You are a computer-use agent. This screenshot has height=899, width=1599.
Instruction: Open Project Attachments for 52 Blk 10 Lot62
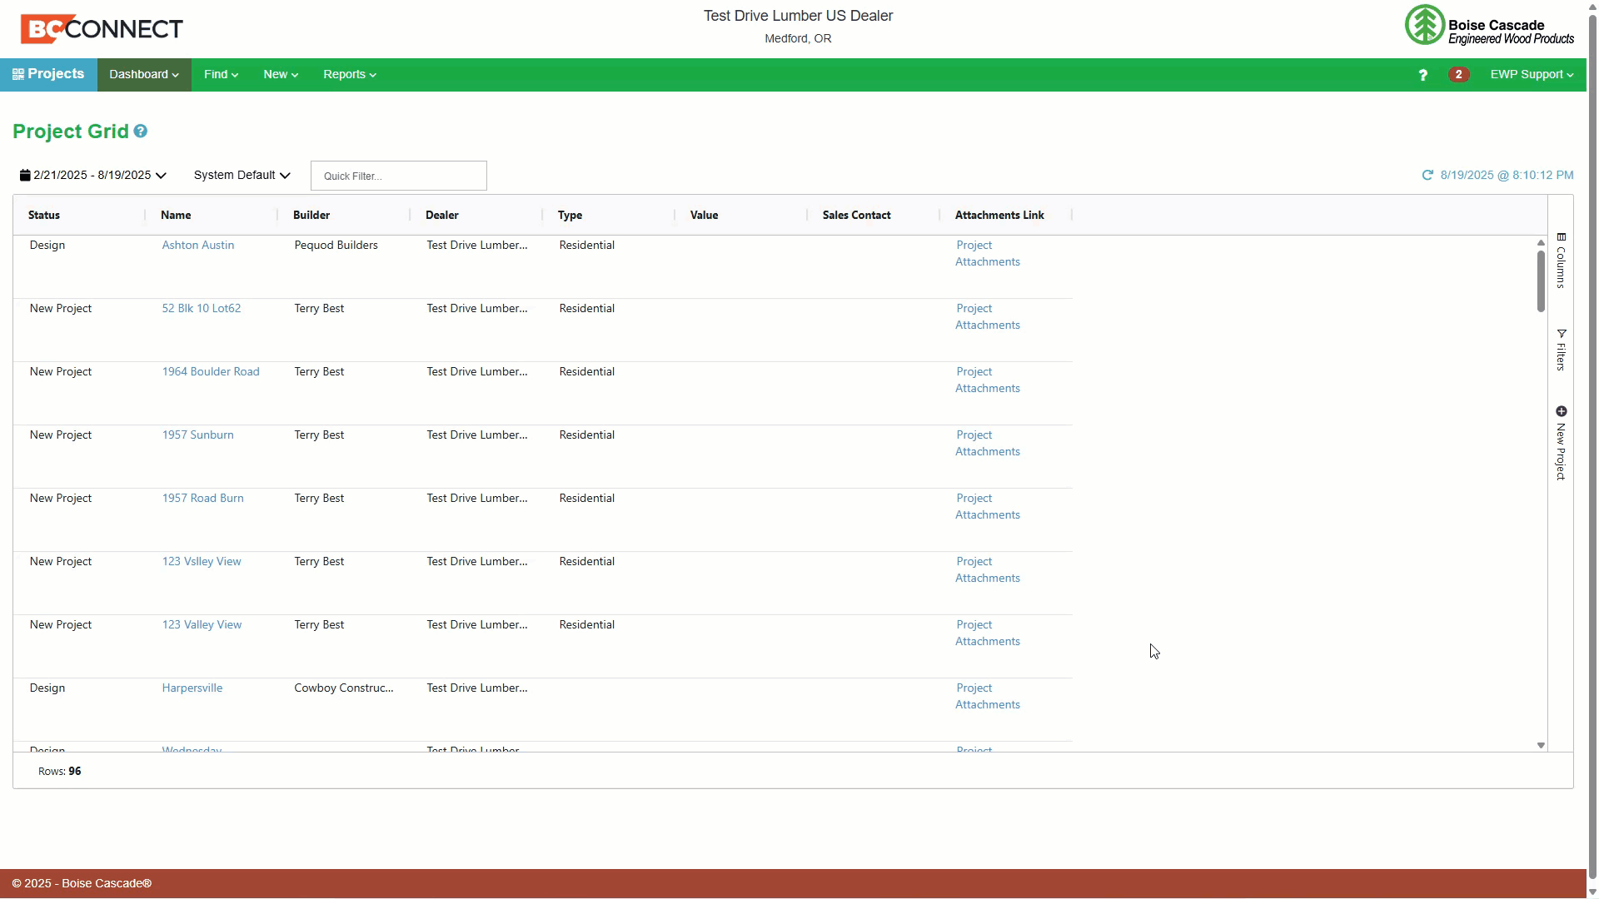coord(988,317)
